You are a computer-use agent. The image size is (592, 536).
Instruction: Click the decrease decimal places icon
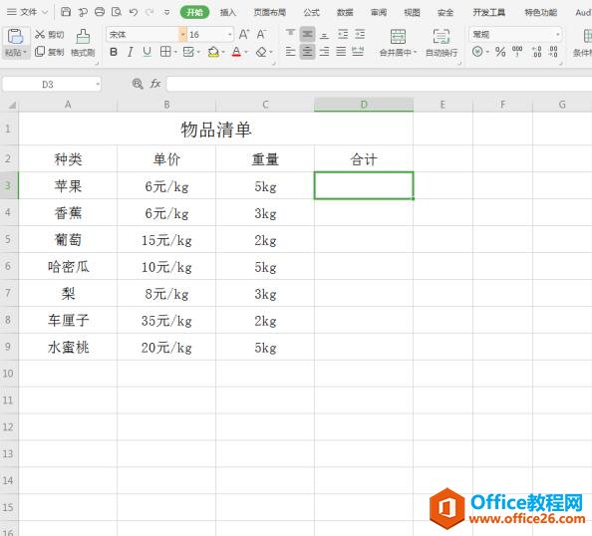553,52
